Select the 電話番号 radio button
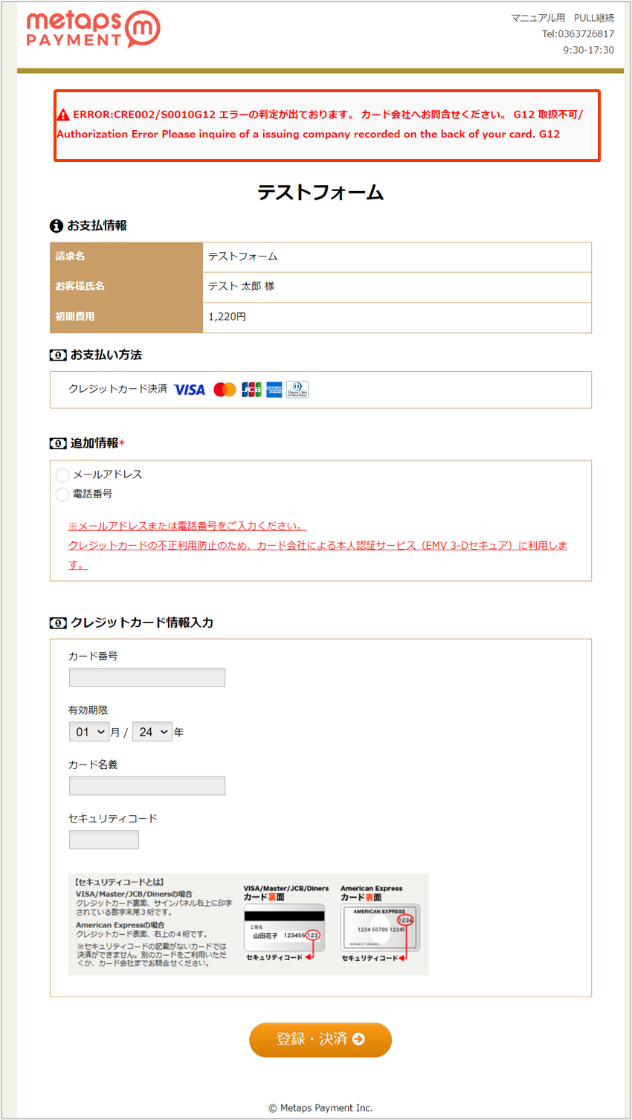 click(62, 495)
